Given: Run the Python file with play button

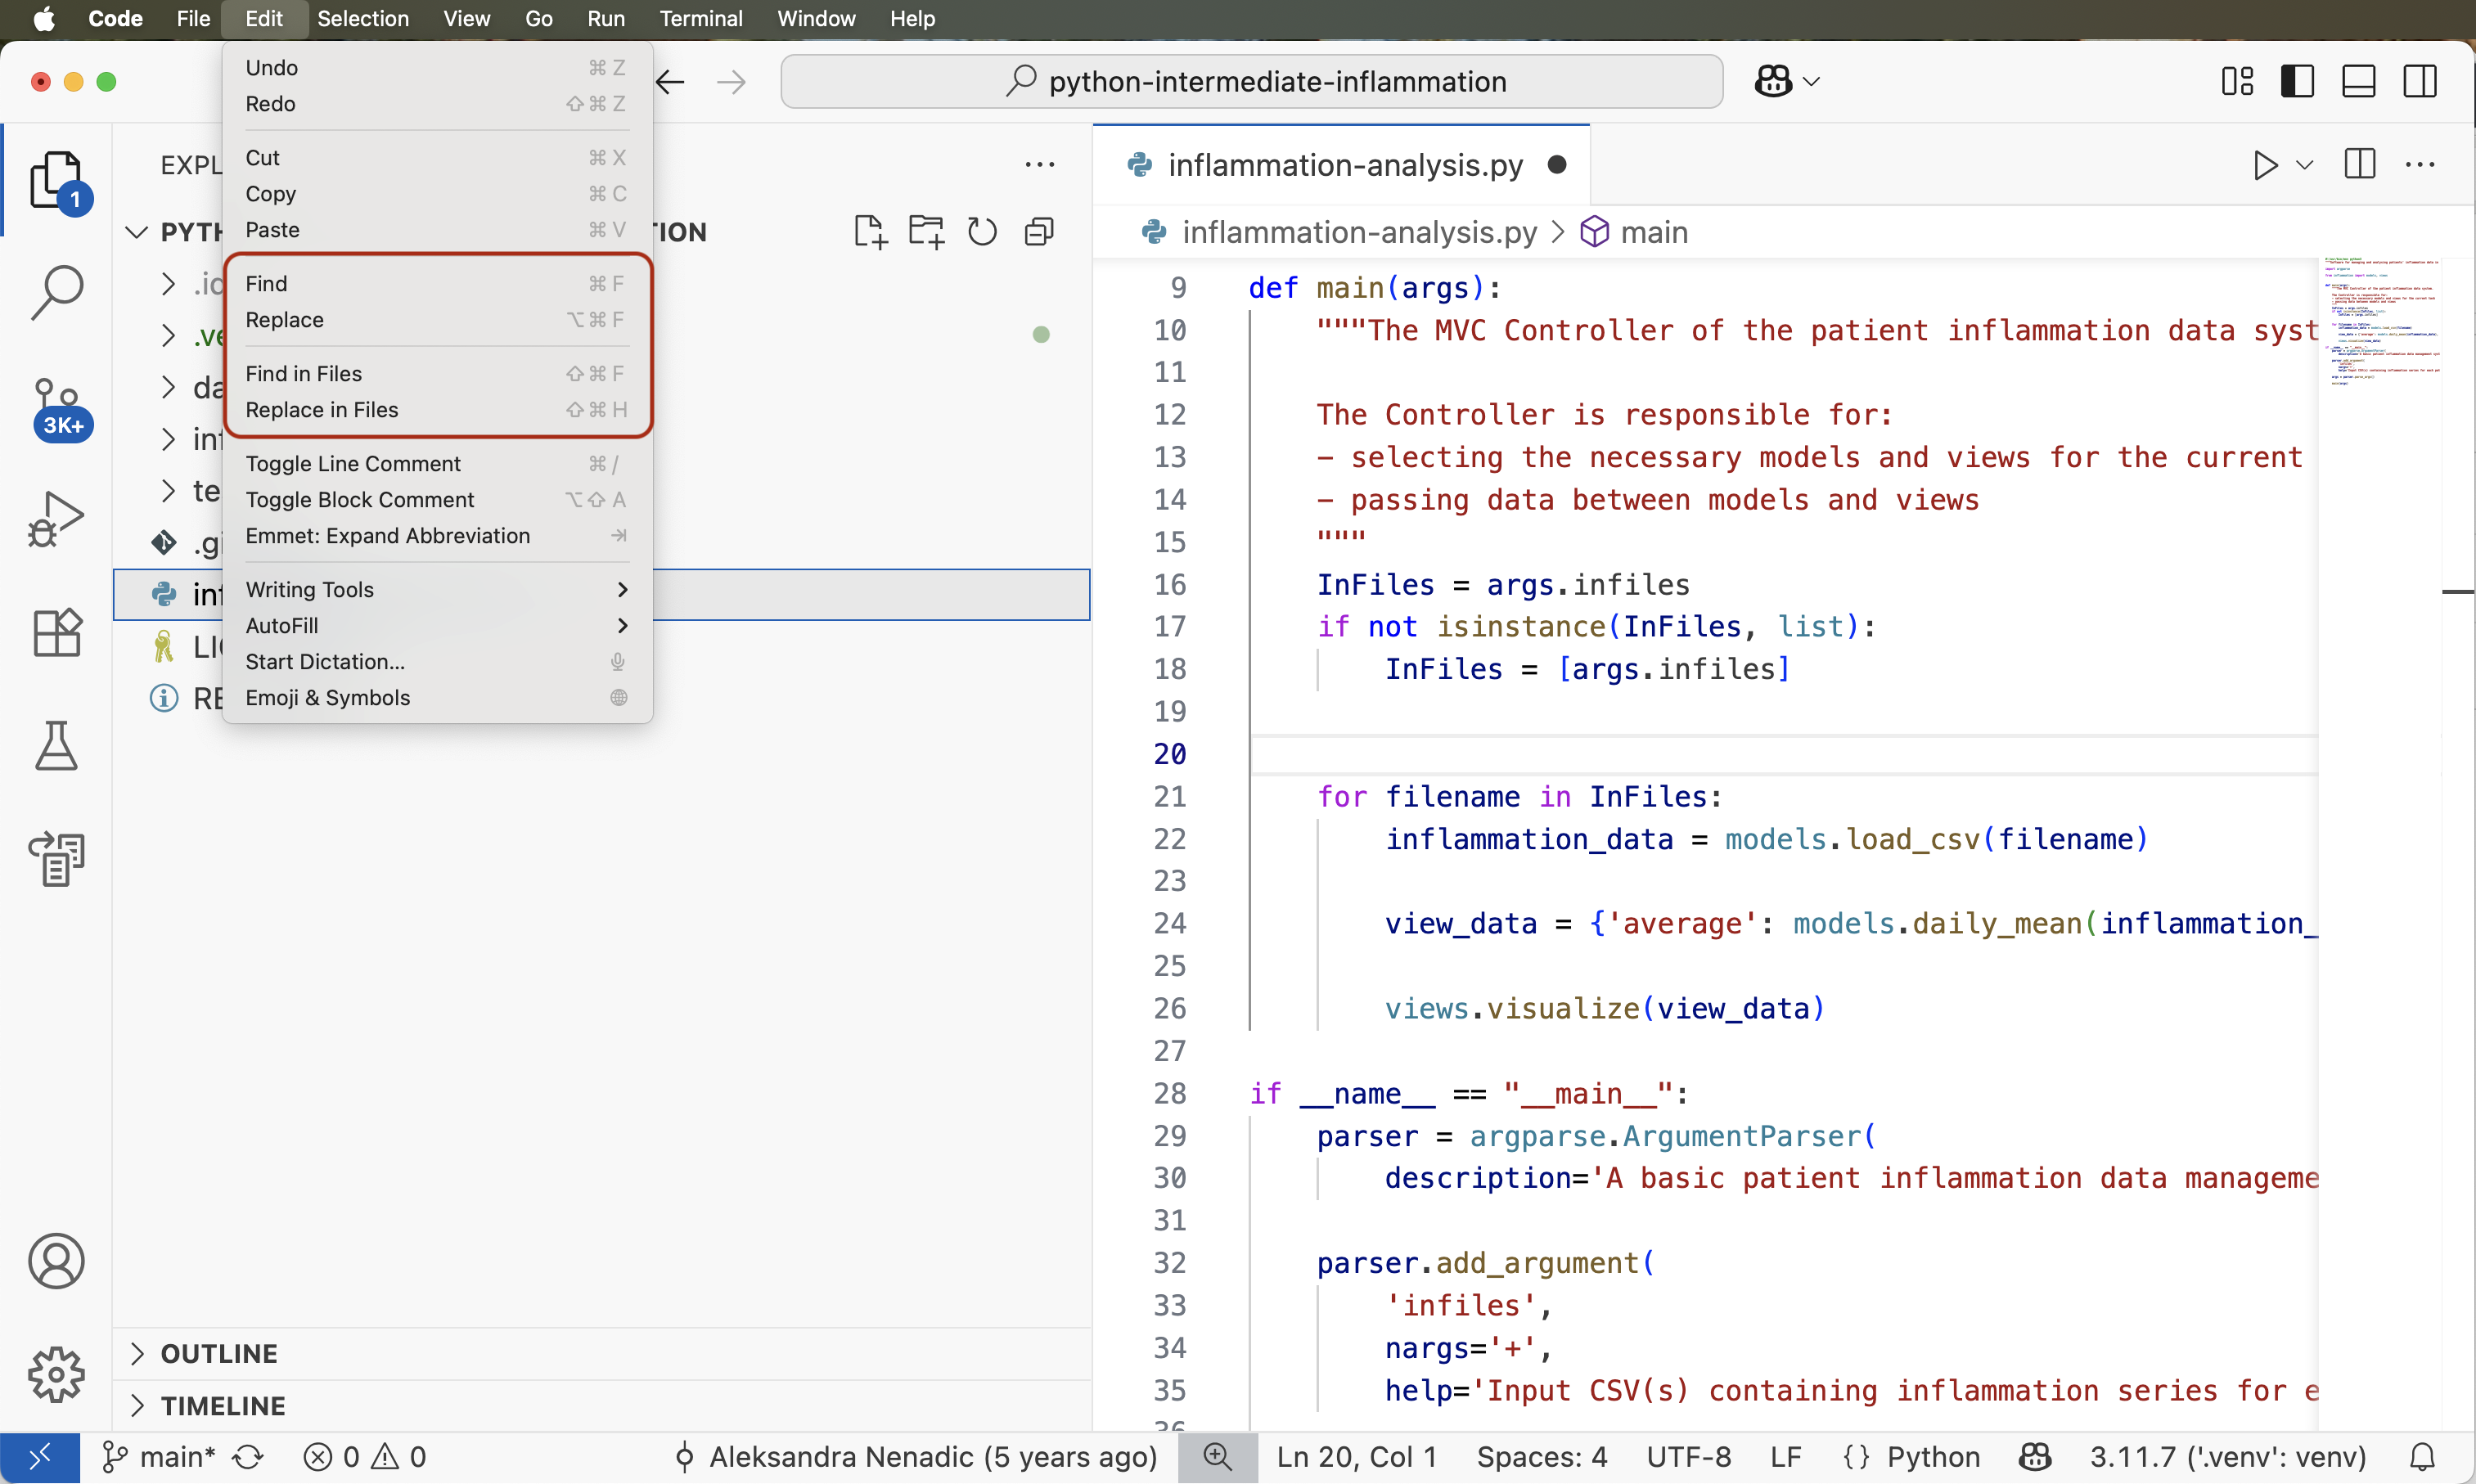Looking at the screenshot, I should [2264, 165].
